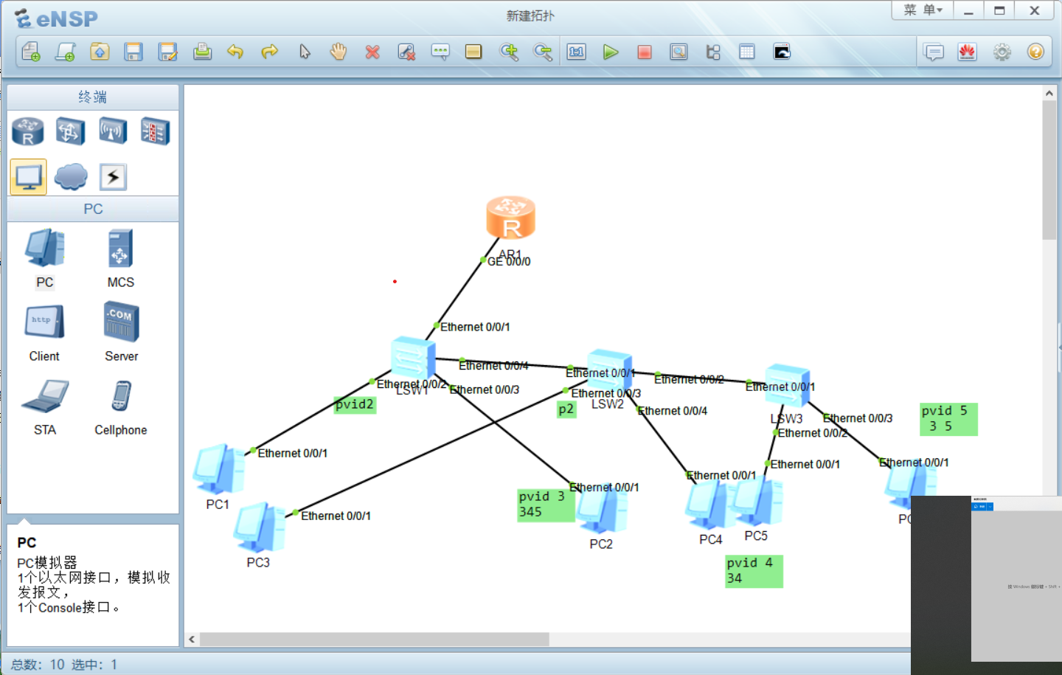1062x675 pixels.
Task: Open the firewall device category
Action: 155,131
